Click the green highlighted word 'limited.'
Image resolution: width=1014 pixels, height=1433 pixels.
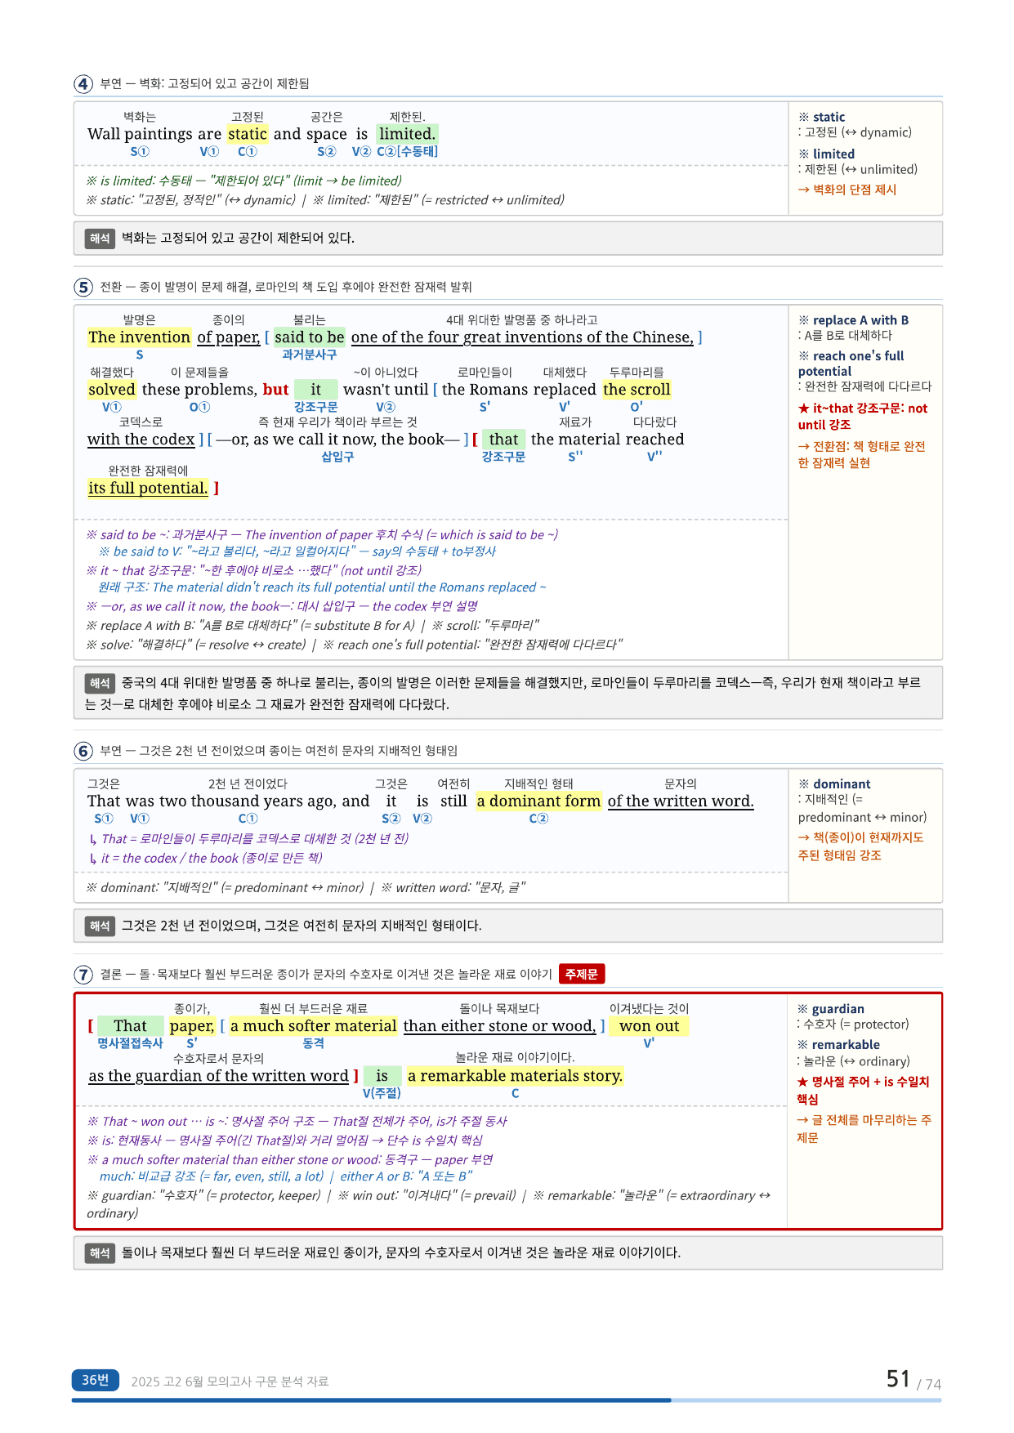click(407, 134)
